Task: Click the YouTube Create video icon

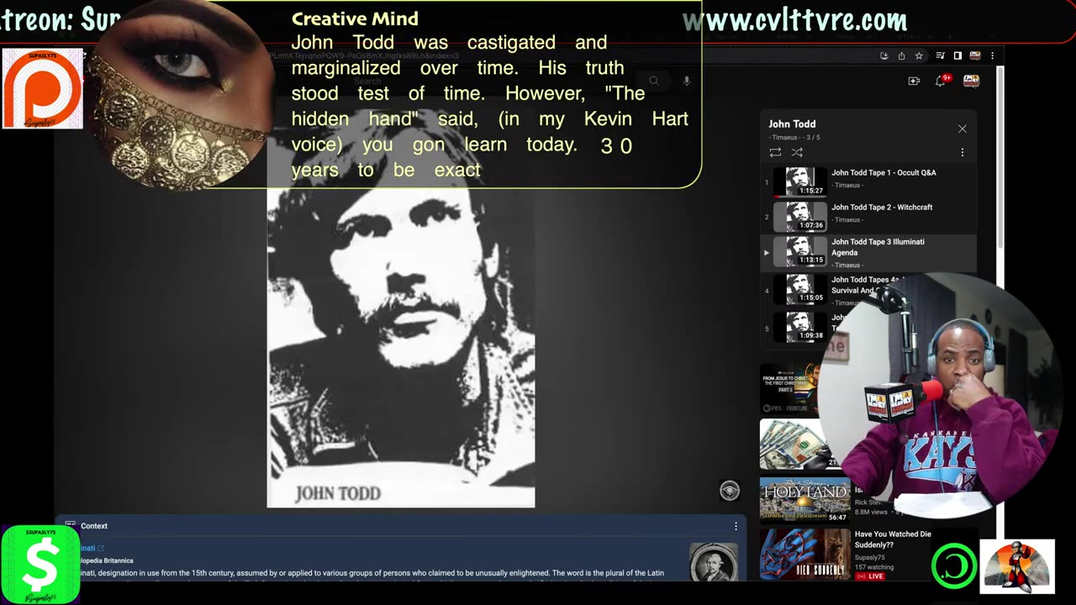Action: point(914,81)
